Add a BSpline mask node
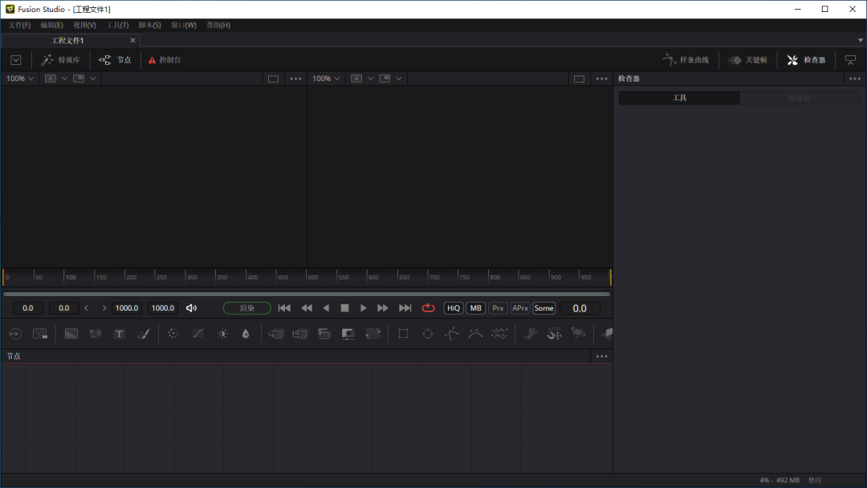This screenshot has width=867, height=488. (475, 334)
